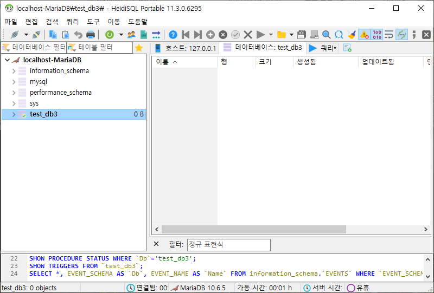Image resolution: width=434 pixels, height=293 pixels.
Task: Switch to the 호스트: 127.0.0.1 tab
Action: tap(185, 48)
